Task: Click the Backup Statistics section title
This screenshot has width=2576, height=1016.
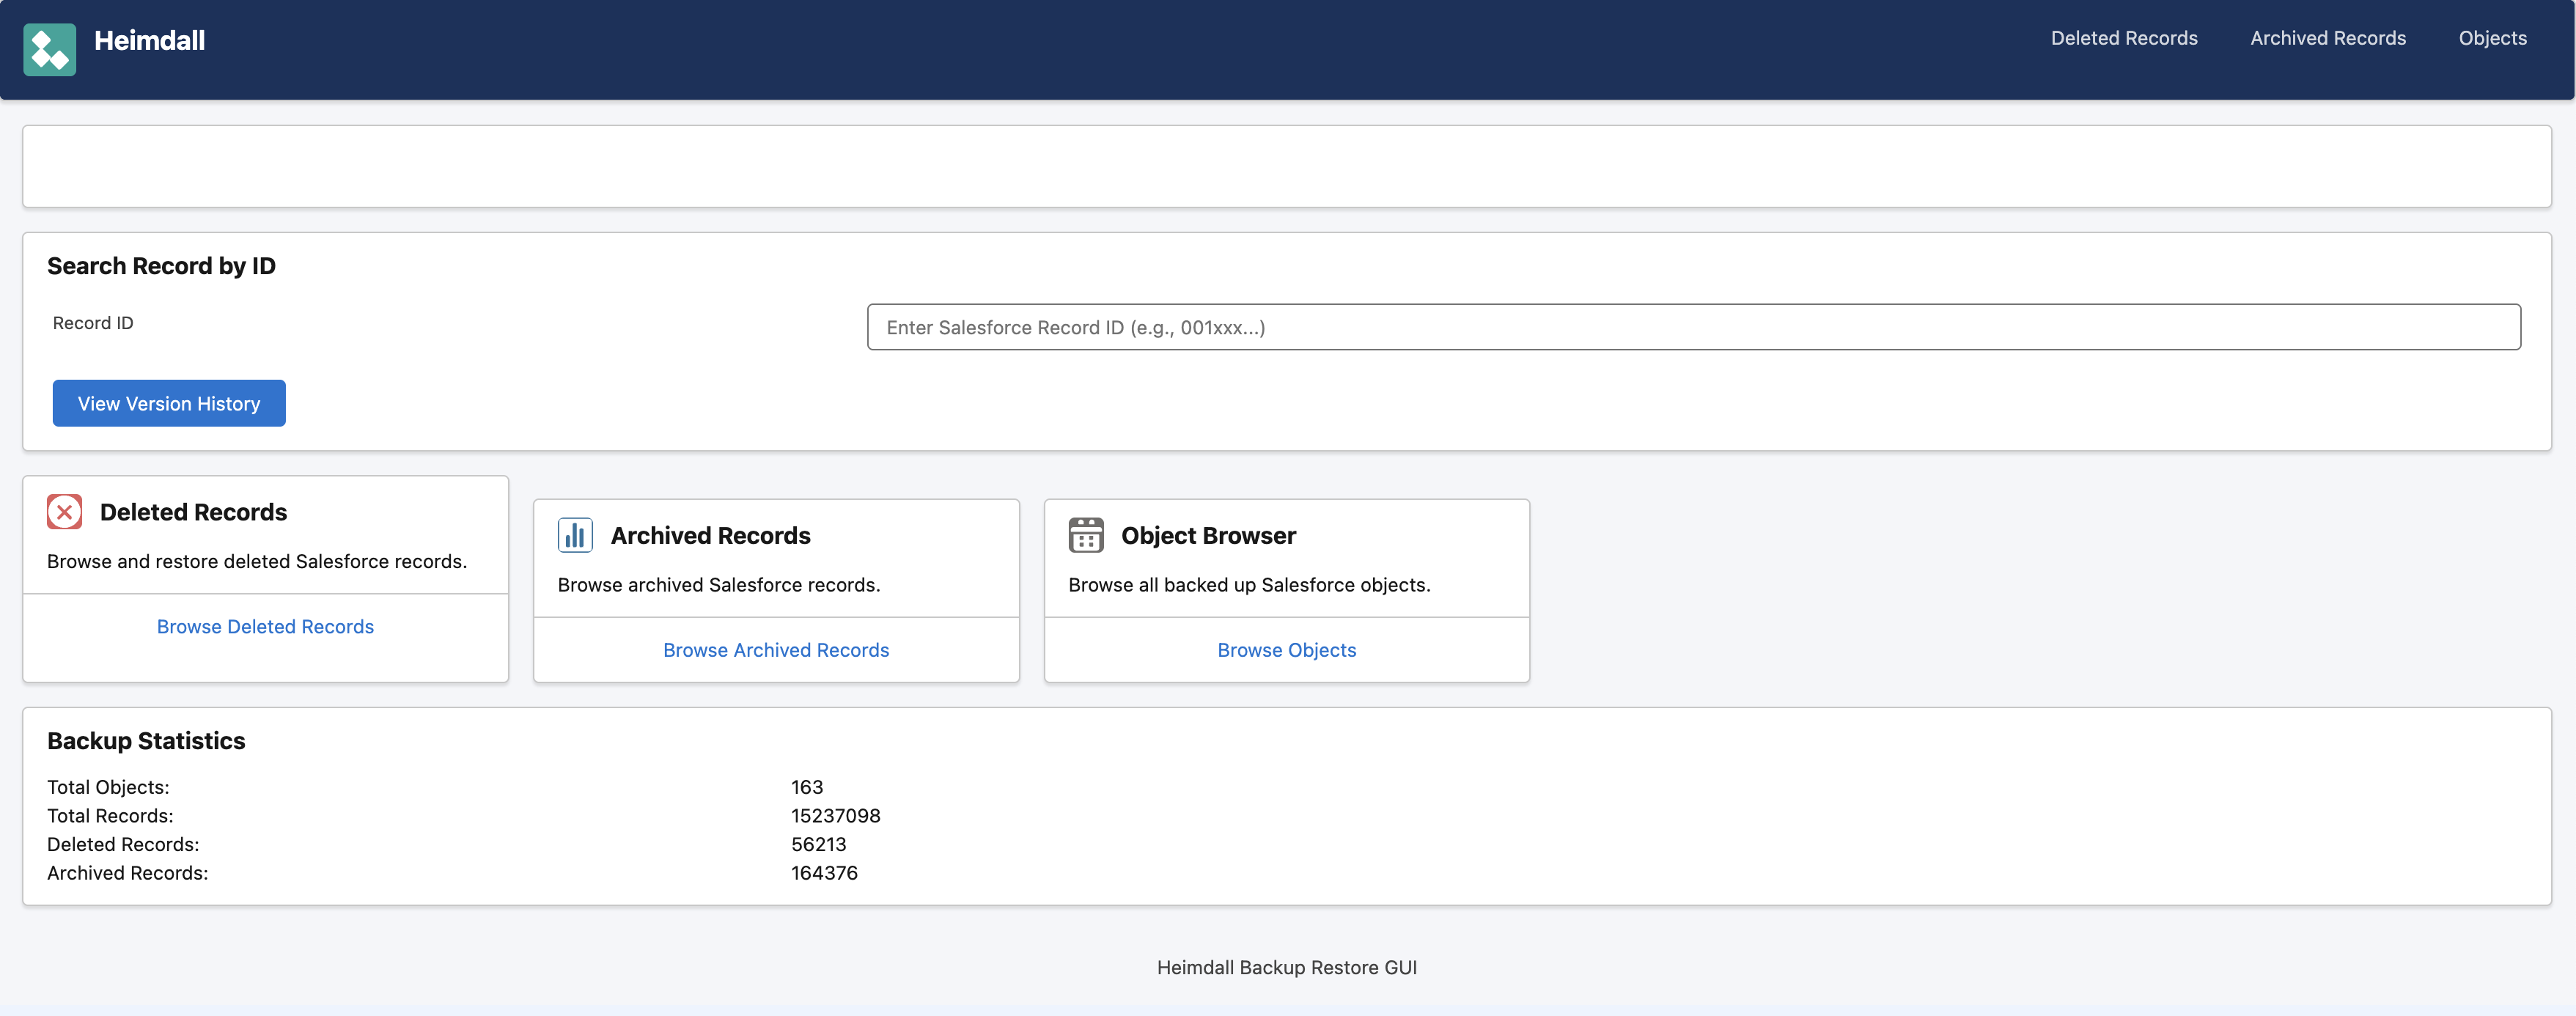Action: pos(146,741)
